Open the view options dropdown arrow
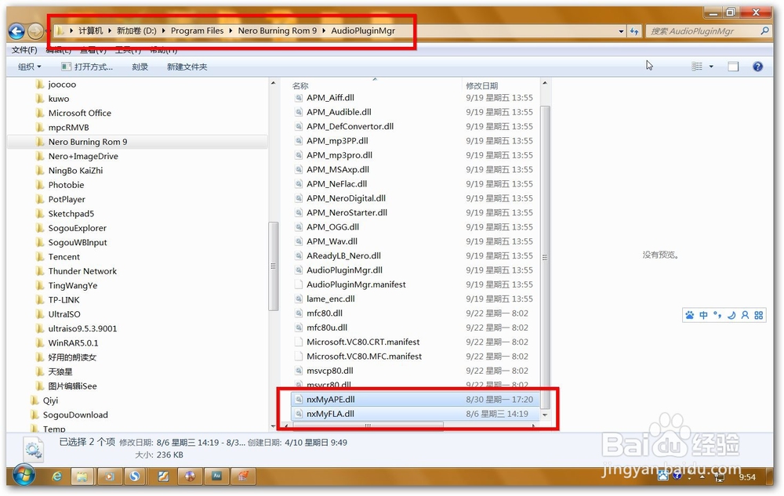784x496 pixels. pyautogui.click(x=711, y=67)
